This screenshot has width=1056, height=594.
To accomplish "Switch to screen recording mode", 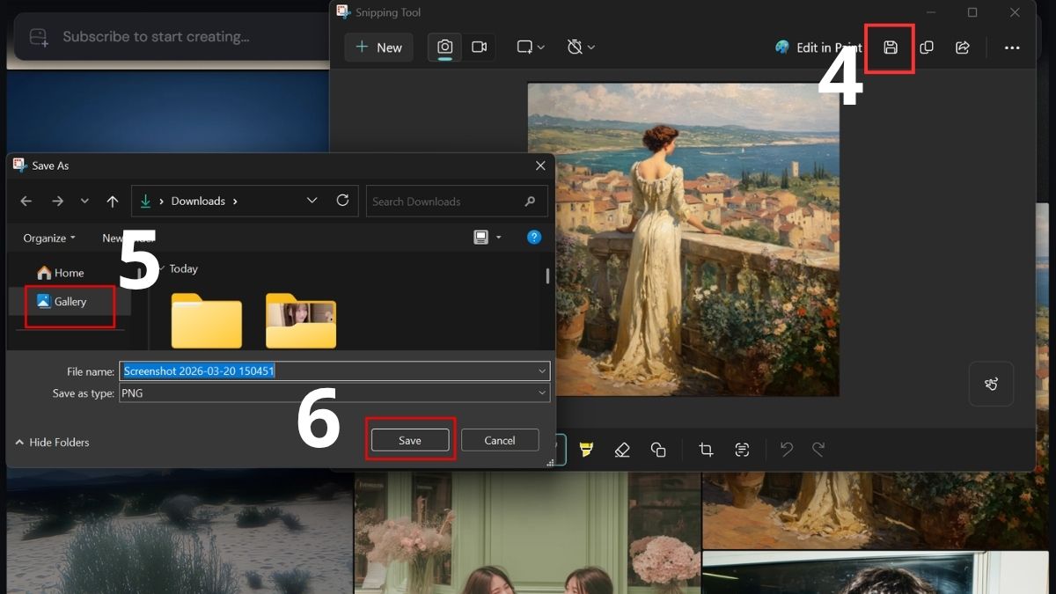I will pyautogui.click(x=480, y=48).
